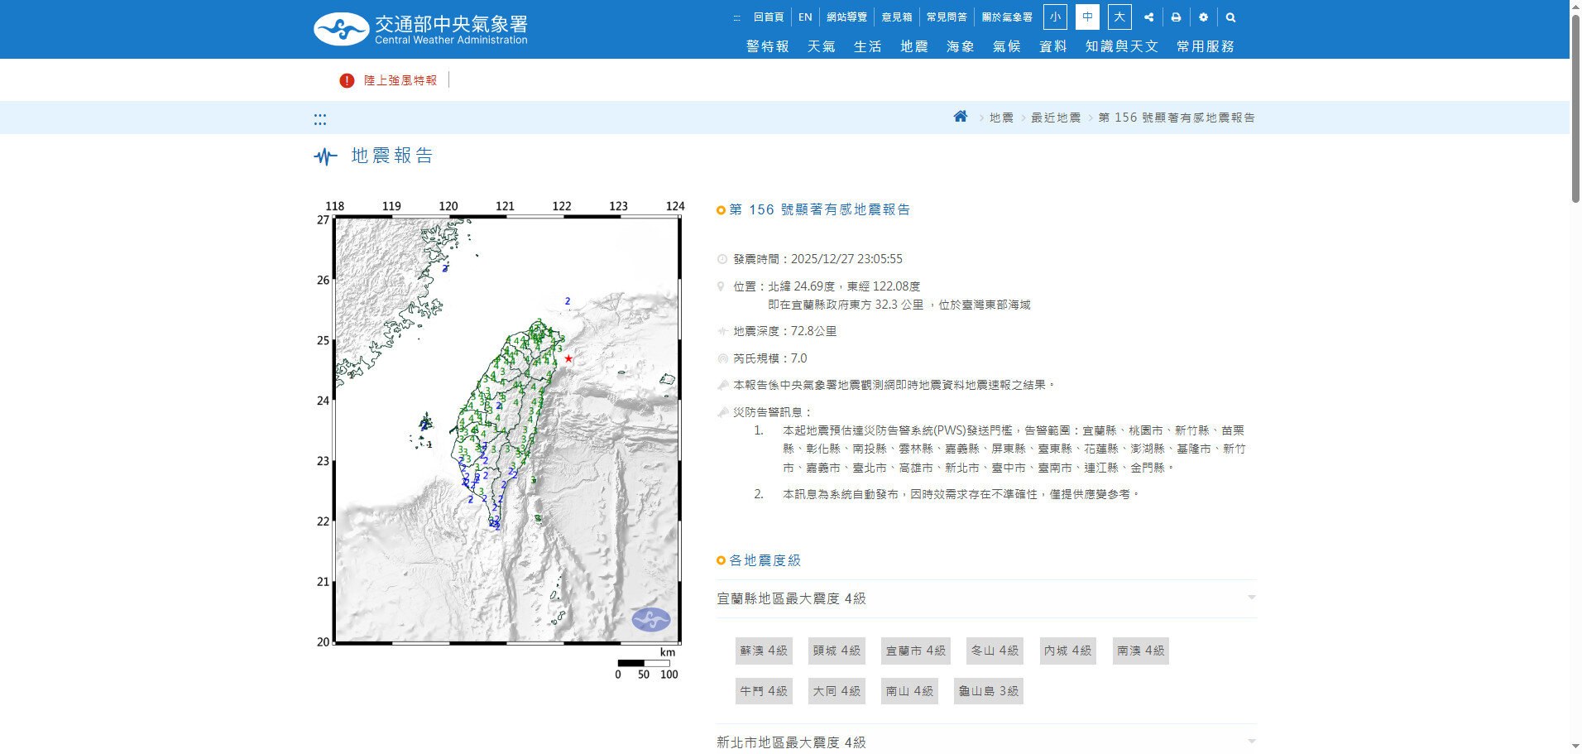The height and width of the screenshot is (754, 1582).
Task: Select the 小 small font size option
Action: [x=1055, y=17]
